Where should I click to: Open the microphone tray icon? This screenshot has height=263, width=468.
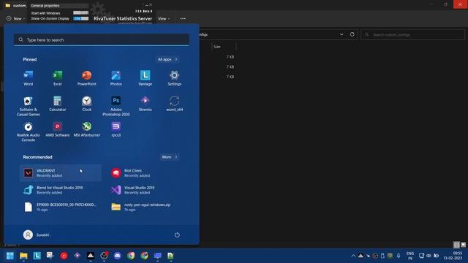coord(398,256)
